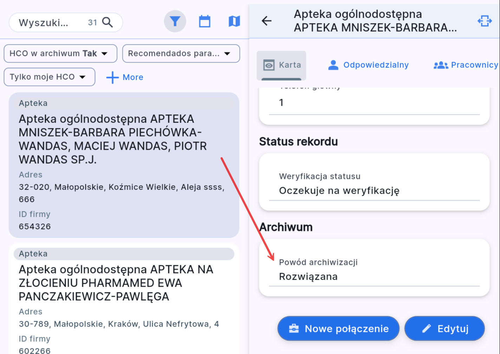Click the Edytuj button

click(445, 329)
